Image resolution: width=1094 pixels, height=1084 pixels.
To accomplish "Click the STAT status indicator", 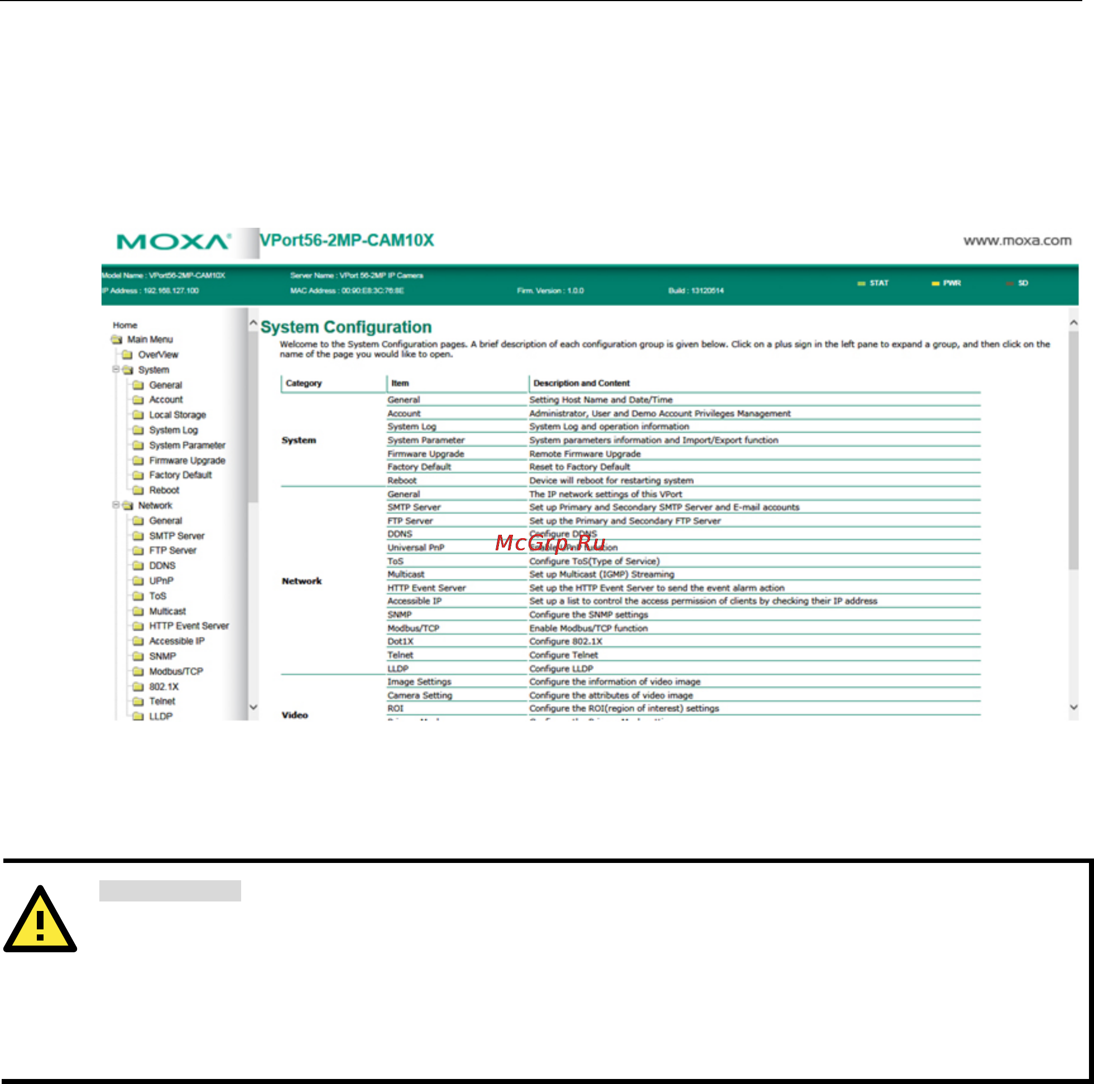I will click(873, 283).
